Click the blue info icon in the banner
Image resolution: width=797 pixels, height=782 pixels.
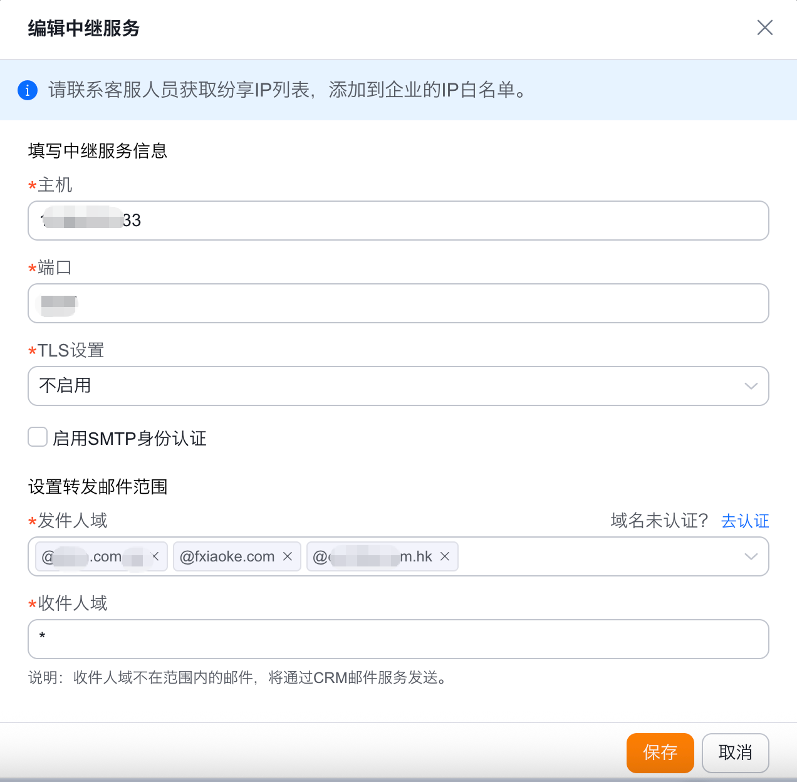(x=28, y=90)
